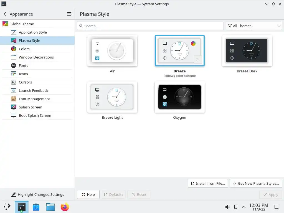Select the Breeze plasma style thumbnail
Image resolution: width=284 pixels, height=213 pixels.
point(180,51)
